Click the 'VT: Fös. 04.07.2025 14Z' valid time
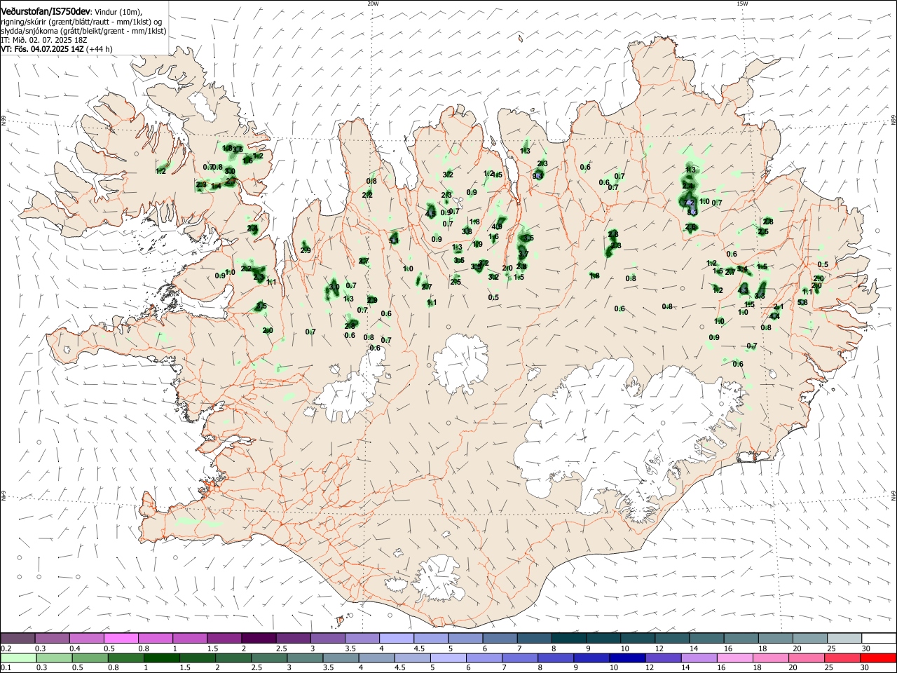Screen dimensions: 897x673 42,49
